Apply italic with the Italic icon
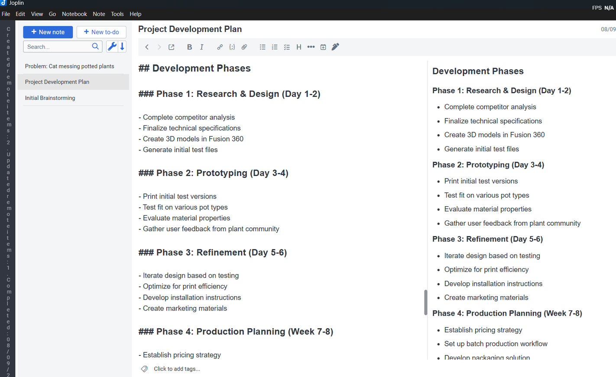 (x=202, y=47)
